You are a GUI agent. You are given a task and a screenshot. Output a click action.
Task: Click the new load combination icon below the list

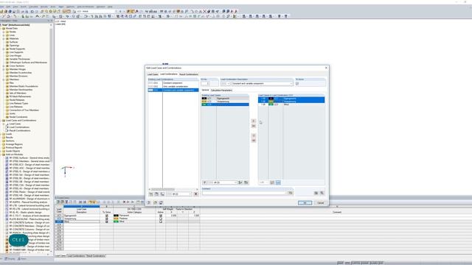tap(151, 194)
